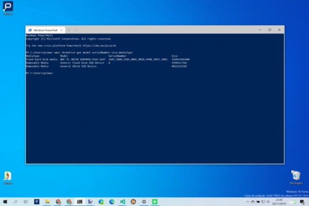Open the Recycle Bin on desktop
Viewport: 309px width, 206px height.
coord(296,177)
